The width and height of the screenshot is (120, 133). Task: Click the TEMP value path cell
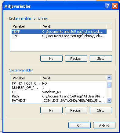click(x=73, y=32)
